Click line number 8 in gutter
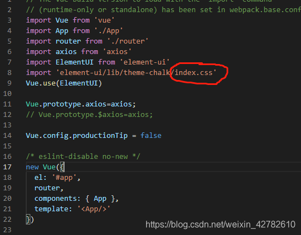The height and width of the screenshot is (235, 301). (x=9, y=73)
